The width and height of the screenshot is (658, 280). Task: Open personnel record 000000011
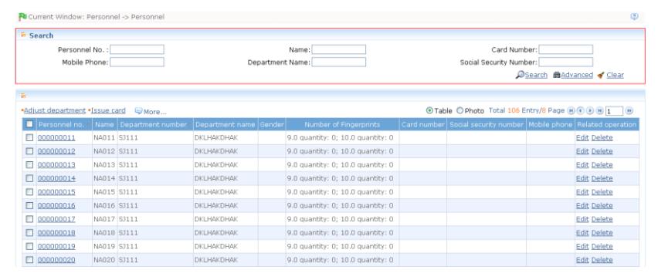56,138
